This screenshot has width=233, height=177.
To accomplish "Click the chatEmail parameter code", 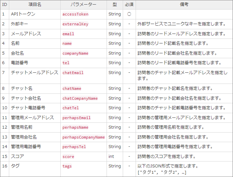I will pyautogui.click(x=73, y=73).
